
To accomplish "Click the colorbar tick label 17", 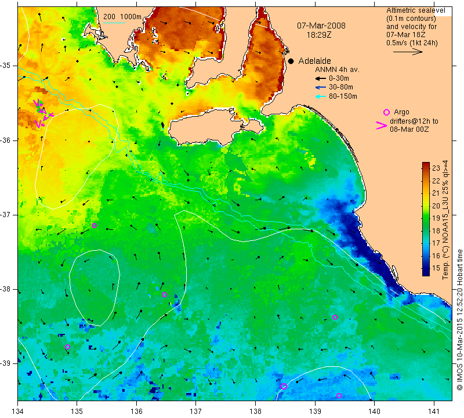I will tap(436, 243).
